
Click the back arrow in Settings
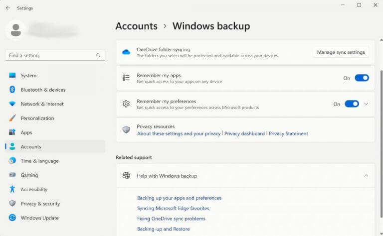point(8,8)
